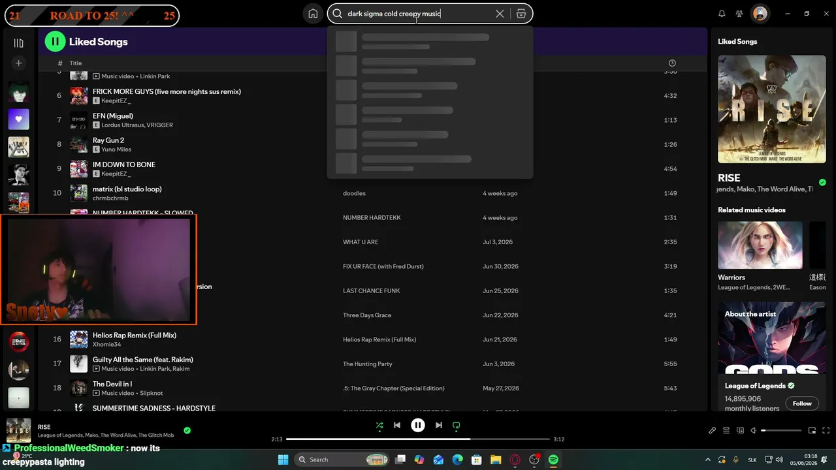The height and width of the screenshot is (470, 836).
Task: Open the Related music videos section
Action: 752,210
